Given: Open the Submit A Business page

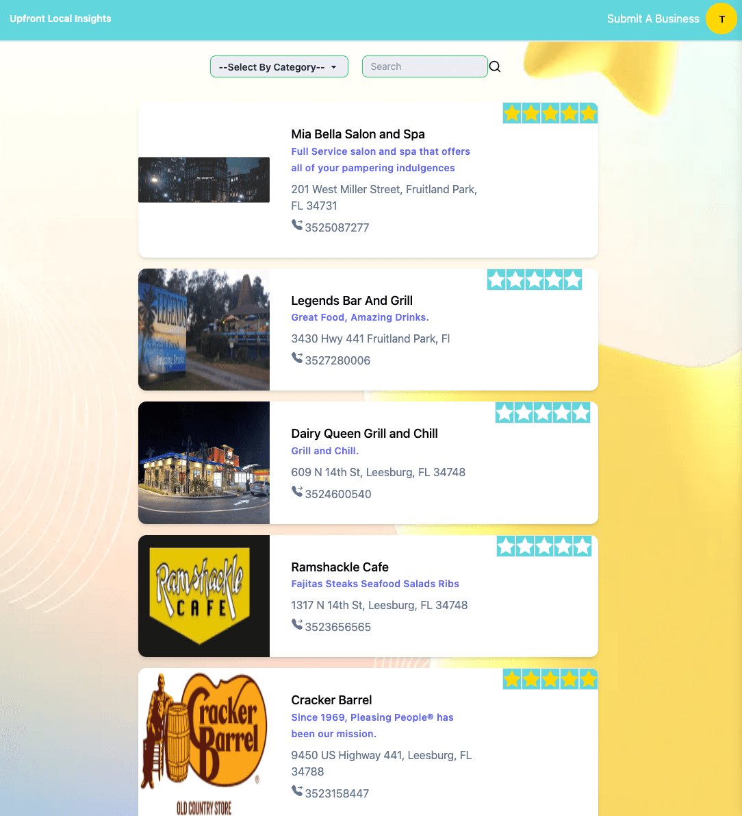Looking at the screenshot, I should tap(653, 18).
